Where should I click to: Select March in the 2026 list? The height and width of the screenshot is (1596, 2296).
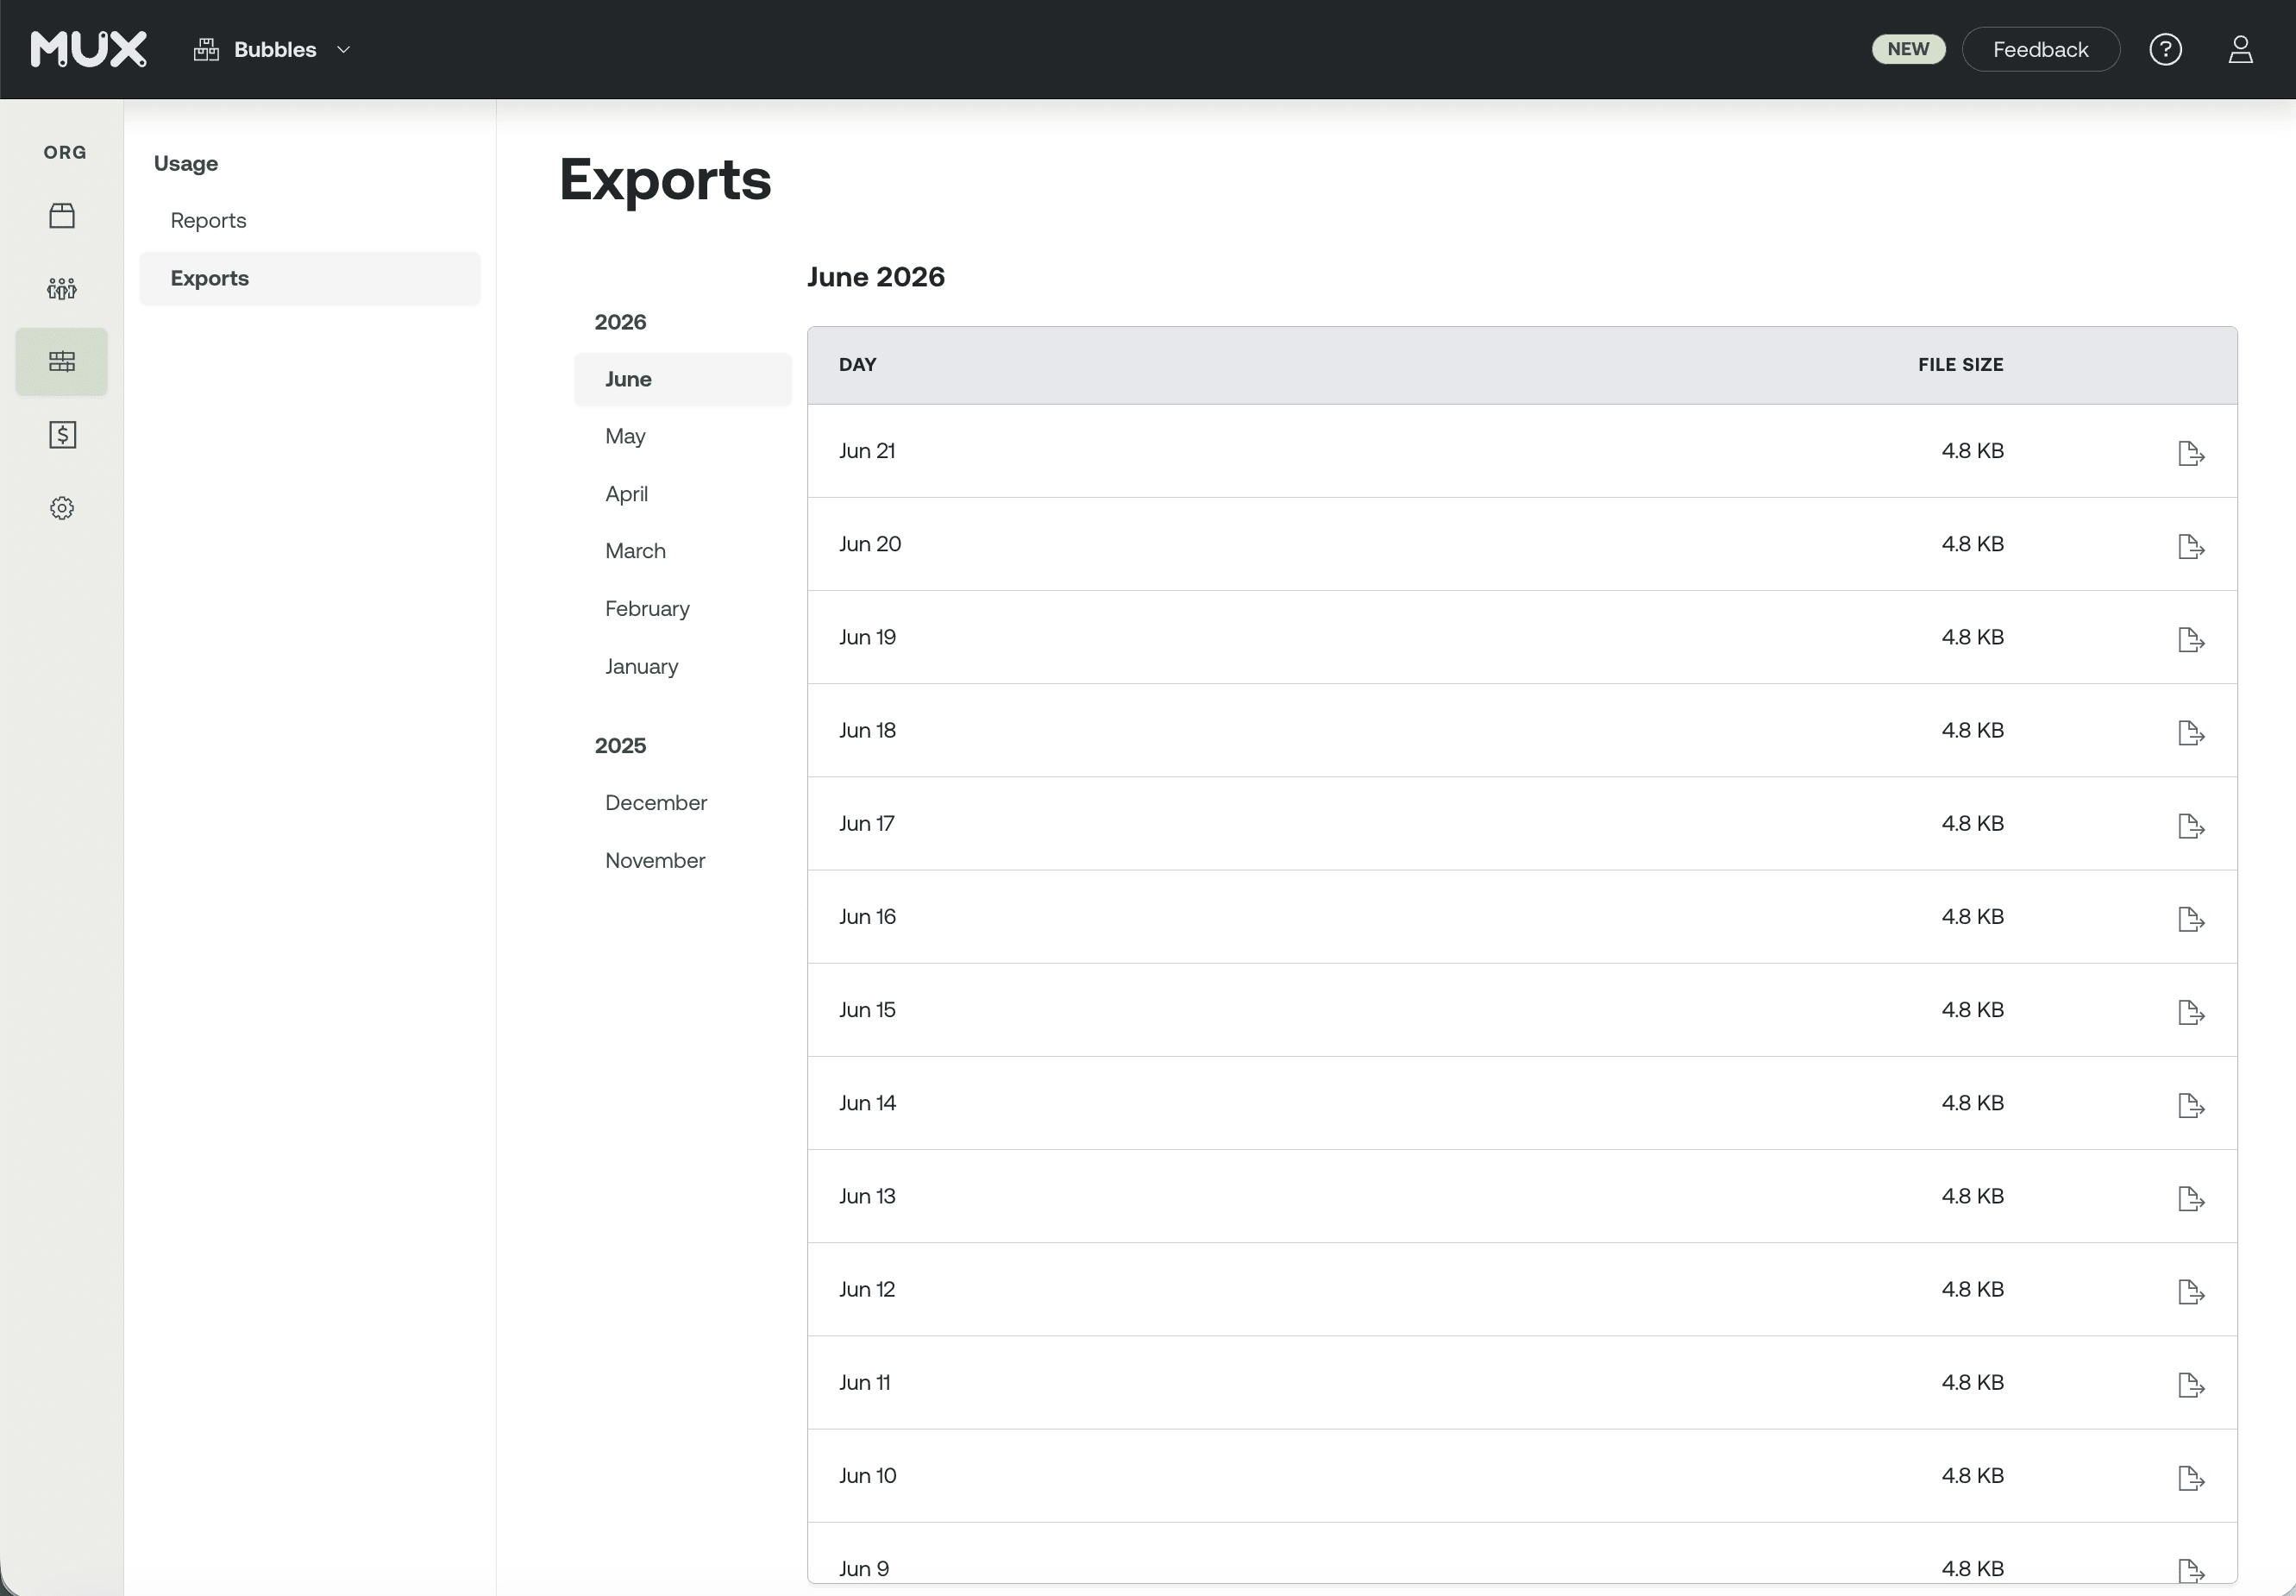[x=635, y=551]
